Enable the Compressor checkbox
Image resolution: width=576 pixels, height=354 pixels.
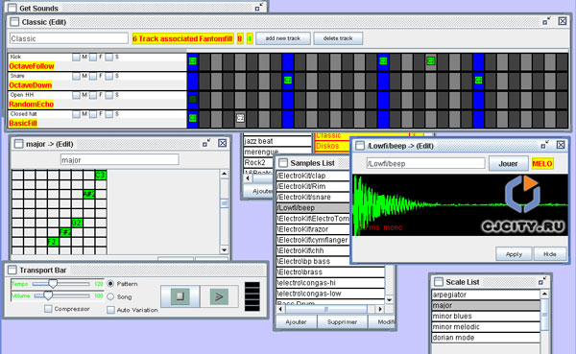pos(48,309)
